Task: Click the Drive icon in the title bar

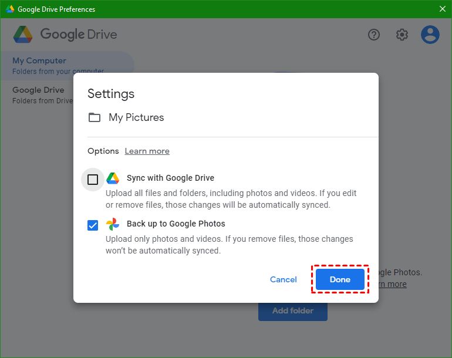Action: (x=10, y=9)
